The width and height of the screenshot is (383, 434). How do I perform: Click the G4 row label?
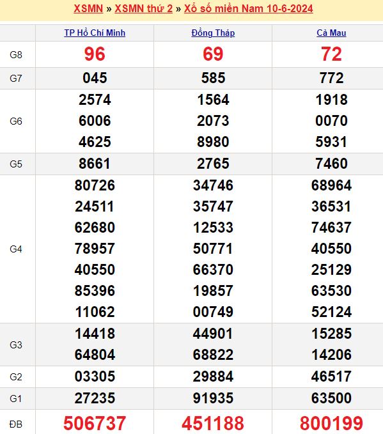(x=16, y=249)
